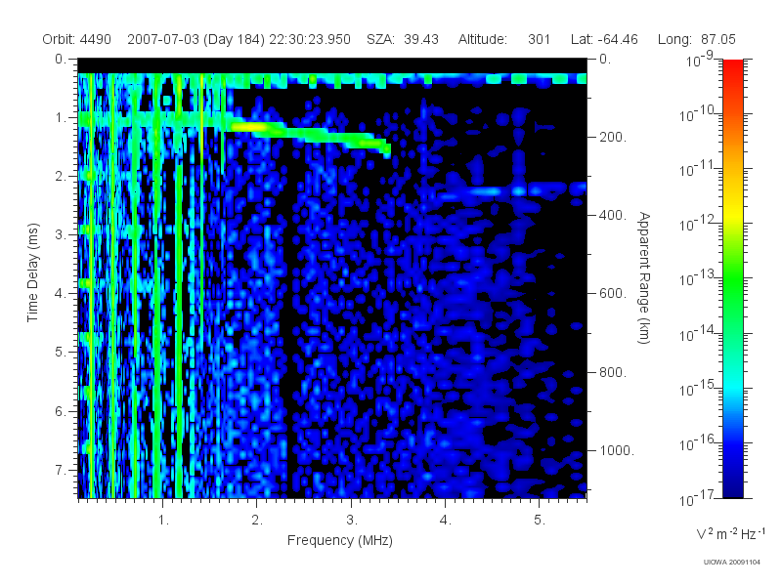Click the 10^-11 colorbar tick label
This screenshot has height=586, width=782.
pos(699,170)
